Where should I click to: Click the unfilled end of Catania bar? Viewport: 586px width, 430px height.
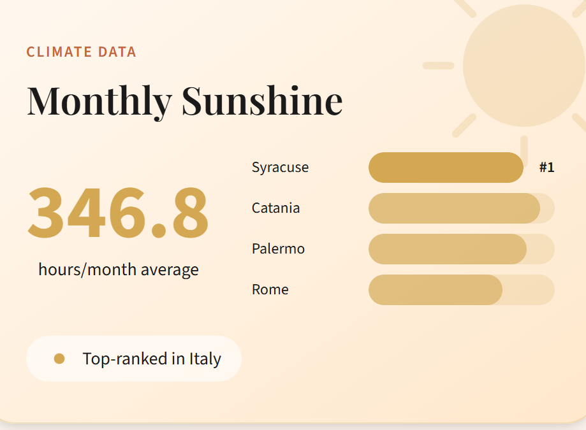[548, 208]
